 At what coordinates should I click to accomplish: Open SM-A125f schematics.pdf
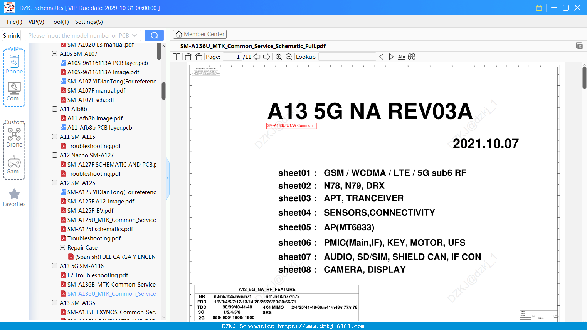tap(97, 229)
